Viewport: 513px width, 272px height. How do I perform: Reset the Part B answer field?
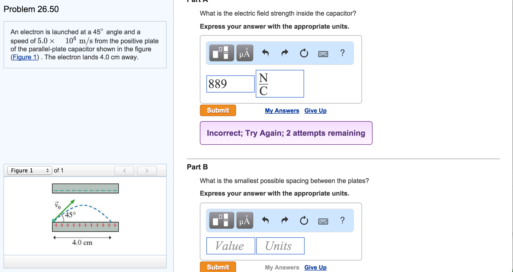(304, 220)
